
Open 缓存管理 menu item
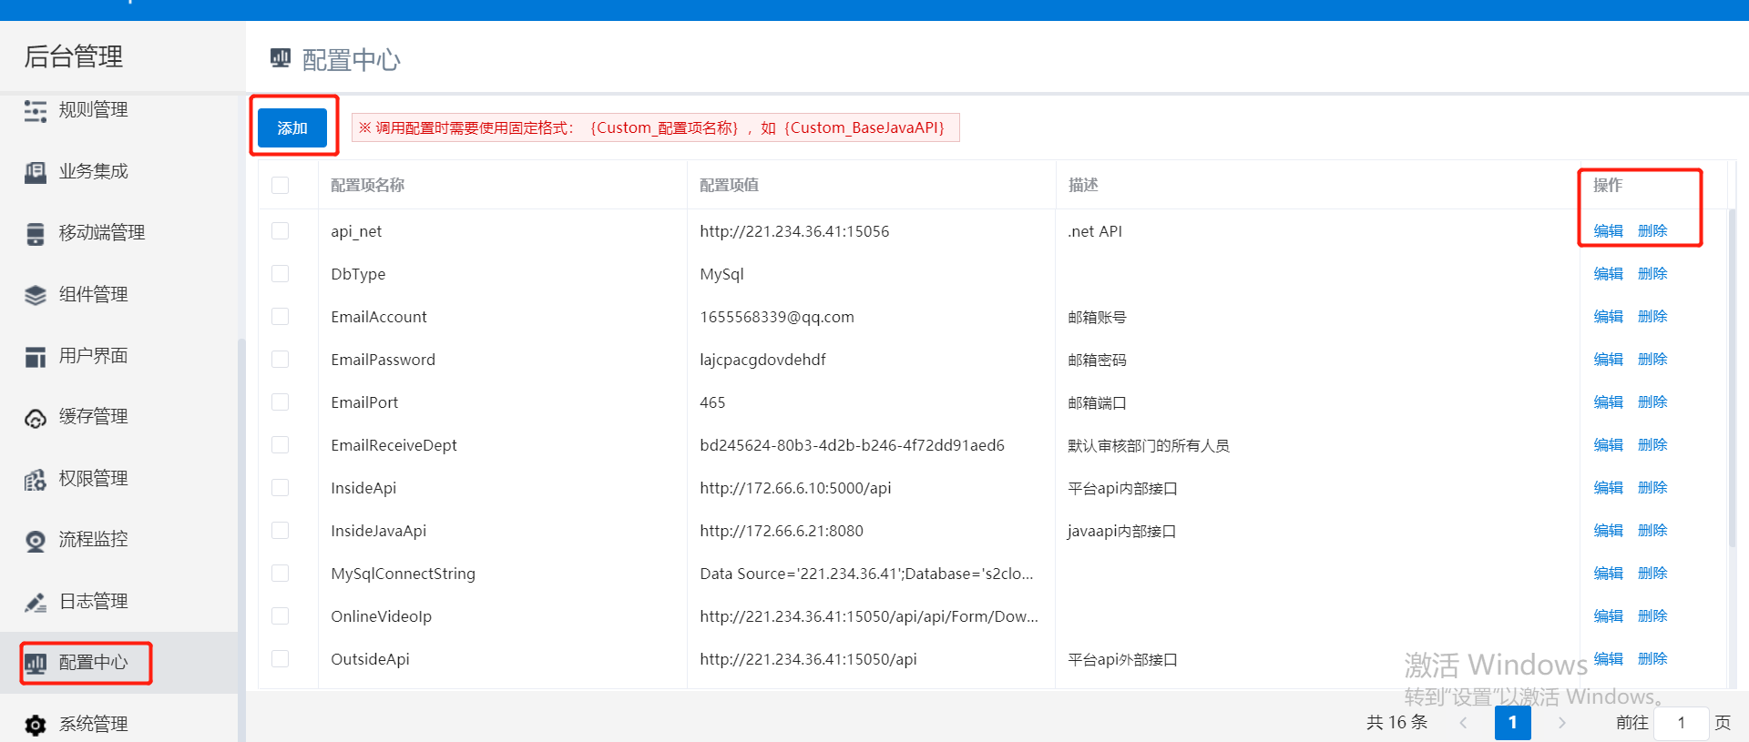(x=94, y=417)
